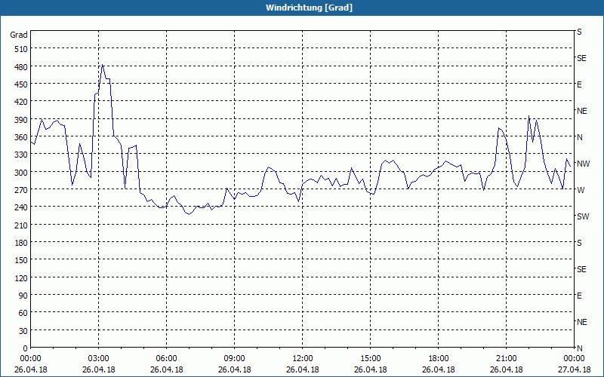The width and height of the screenshot is (604, 377).
Task: Select the y-axis value 150
Action: point(21,260)
